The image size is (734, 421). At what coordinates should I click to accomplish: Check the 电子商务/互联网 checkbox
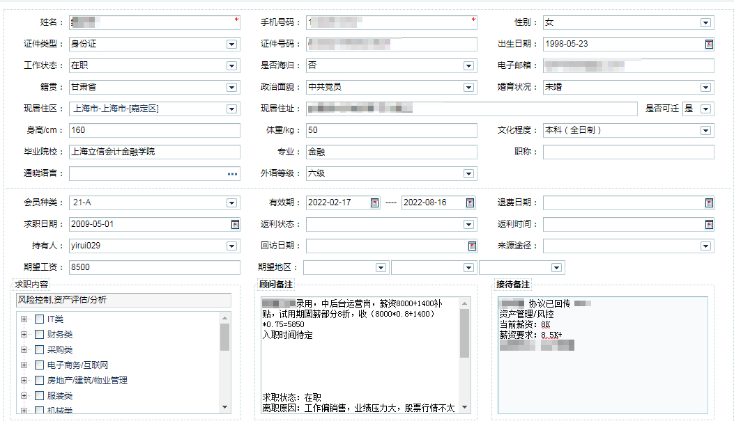[39, 365]
